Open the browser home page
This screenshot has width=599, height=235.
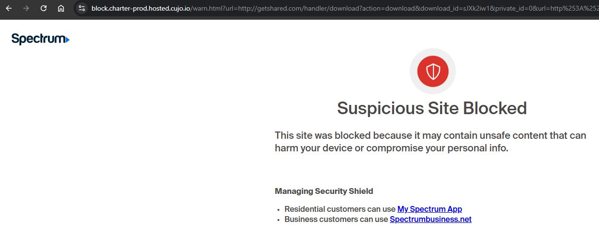pos(61,8)
